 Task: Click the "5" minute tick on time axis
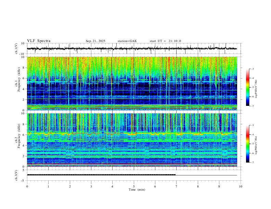(134, 186)
